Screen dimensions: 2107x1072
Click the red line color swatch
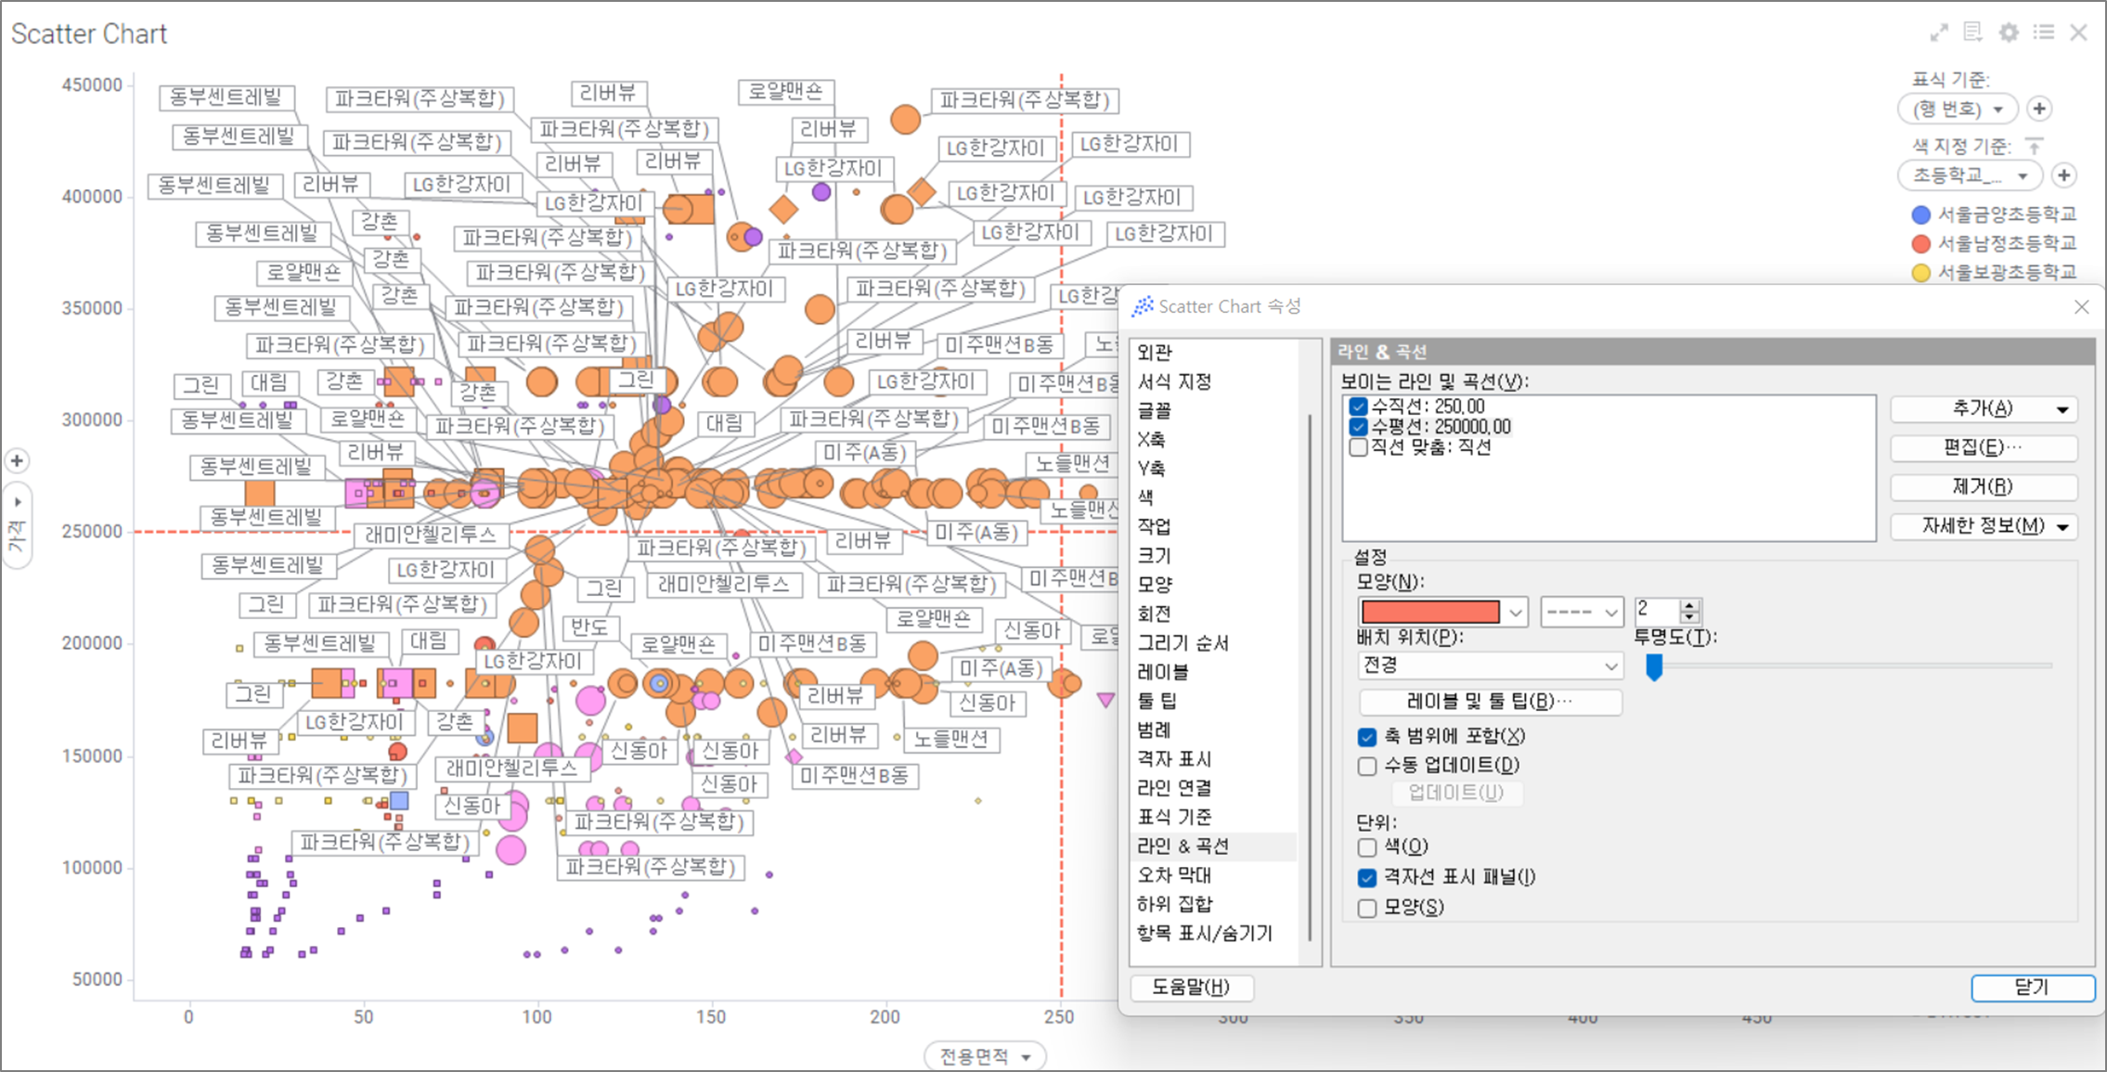(1430, 612)
